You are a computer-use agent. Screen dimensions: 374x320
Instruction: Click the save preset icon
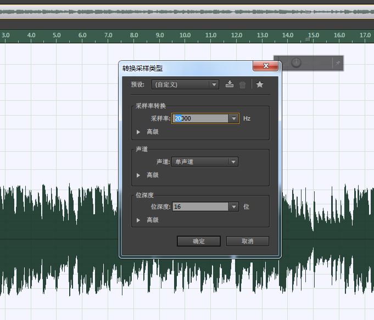[x=230, y=84]
